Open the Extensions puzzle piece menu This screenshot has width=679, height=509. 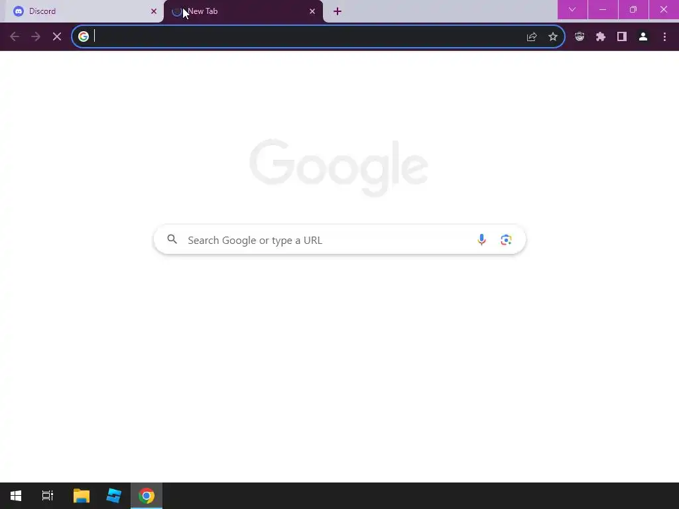tap(601, 37)
